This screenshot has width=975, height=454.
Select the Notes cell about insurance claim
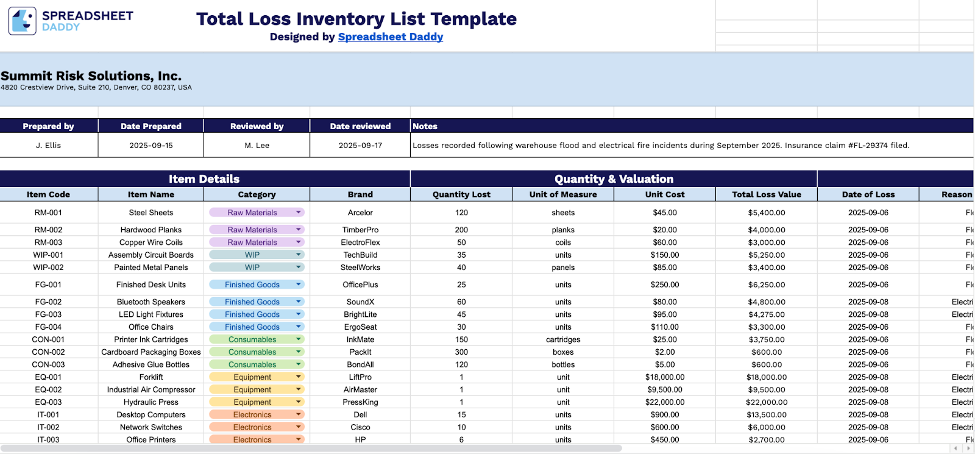661,146
